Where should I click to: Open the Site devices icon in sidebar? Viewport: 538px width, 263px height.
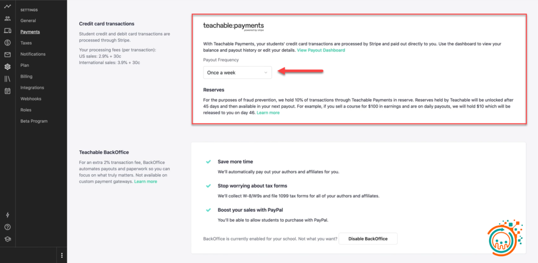(x=7, y=31)
